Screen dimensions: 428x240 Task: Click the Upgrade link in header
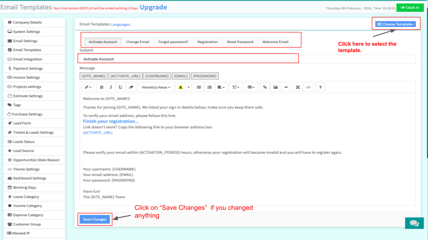pos(153,7)
